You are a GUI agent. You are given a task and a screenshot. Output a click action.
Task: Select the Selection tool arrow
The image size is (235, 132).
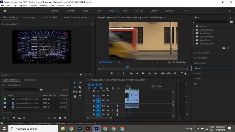75,83
